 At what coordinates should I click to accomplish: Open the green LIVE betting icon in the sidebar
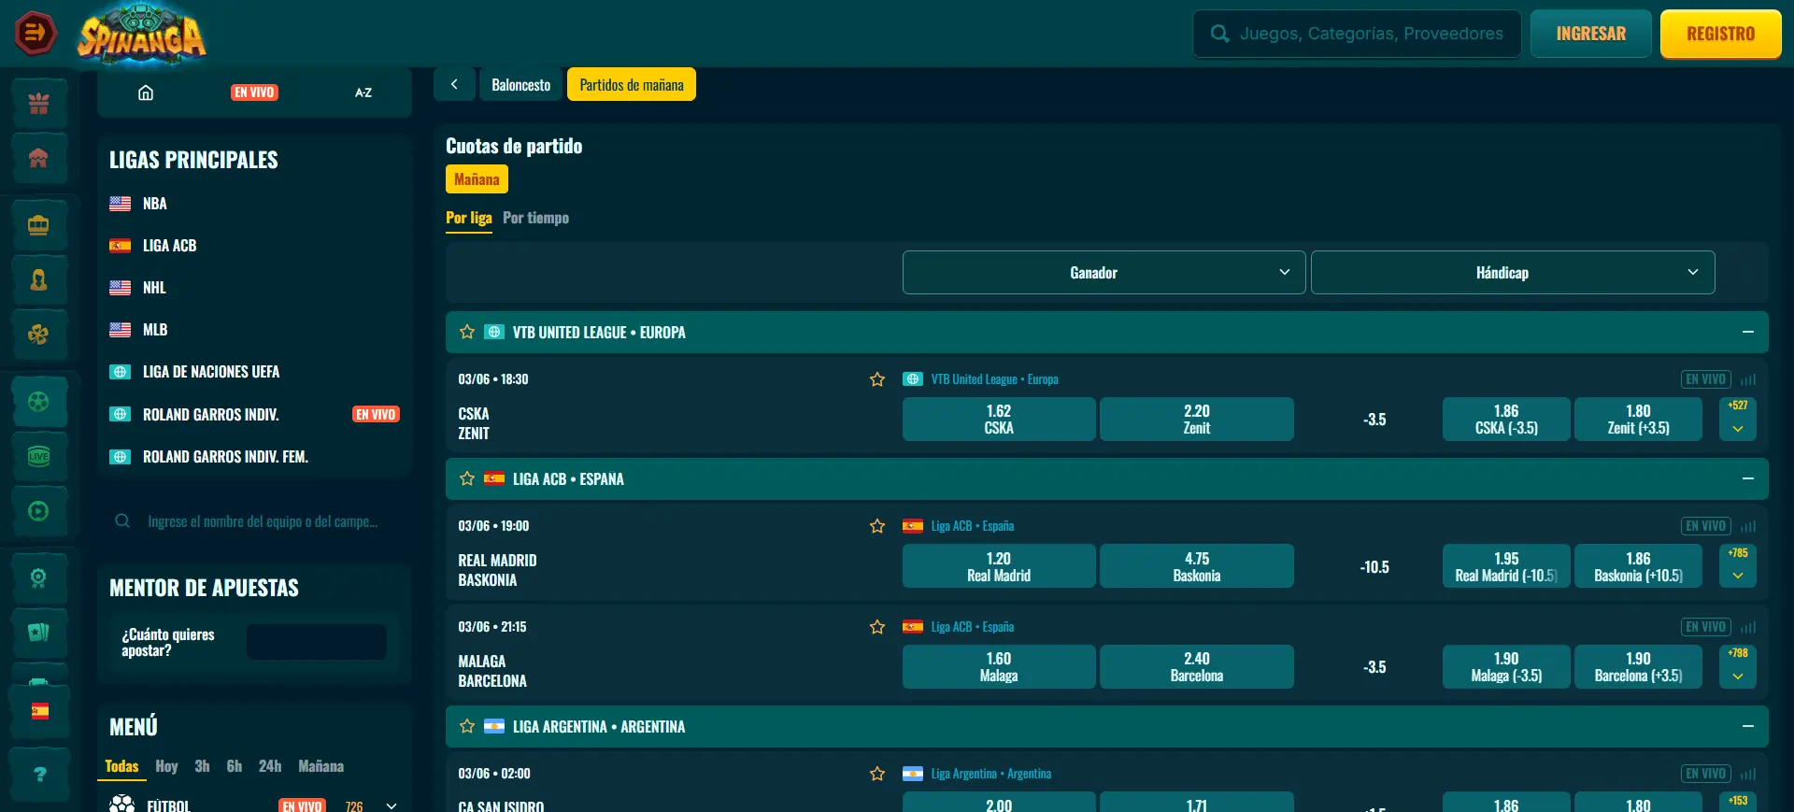tap(38, 456)
